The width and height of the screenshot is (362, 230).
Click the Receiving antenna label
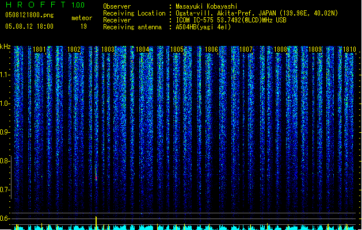(x=132, y=27)
